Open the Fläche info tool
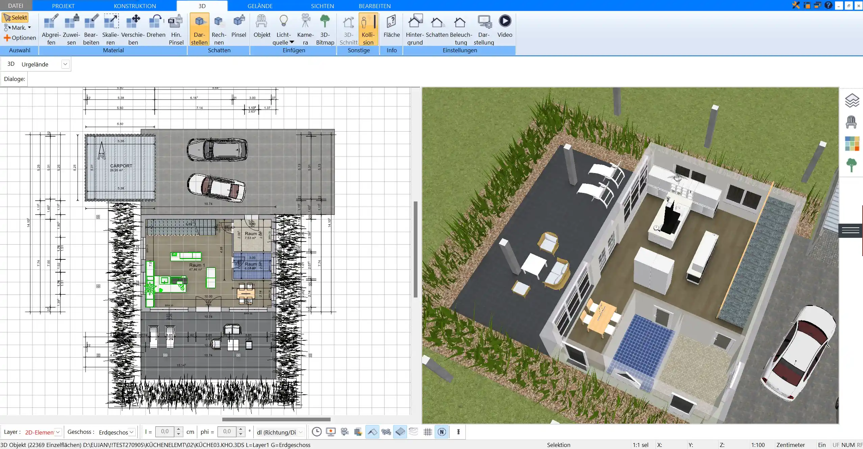Viewport: 863px width, 449px height. pyautogui.click(x=391, y=26)
